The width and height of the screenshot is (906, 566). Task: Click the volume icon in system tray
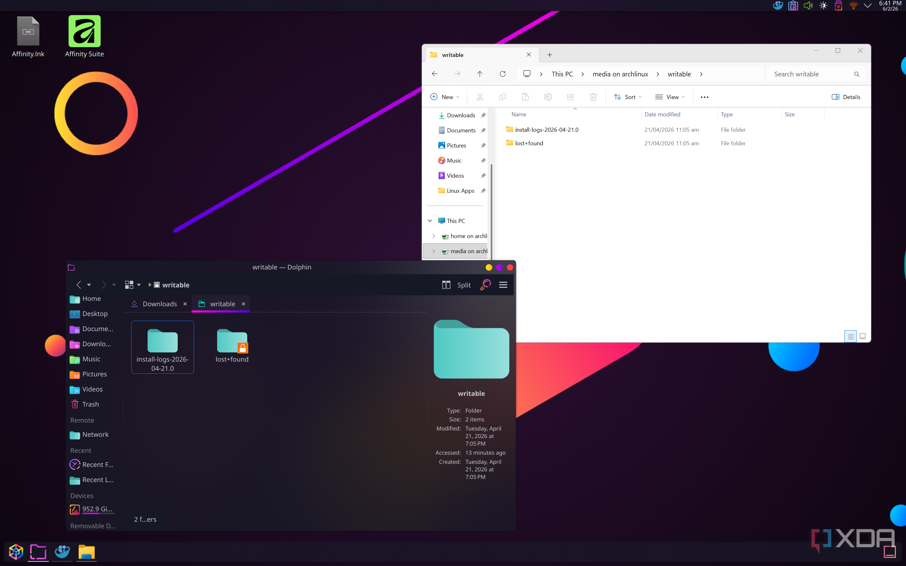click(808, 6)
